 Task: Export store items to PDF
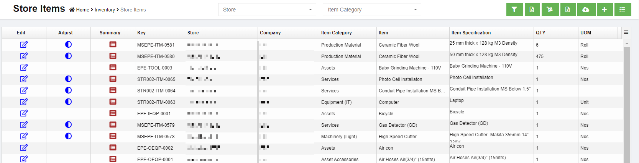(x=532, y=10)
